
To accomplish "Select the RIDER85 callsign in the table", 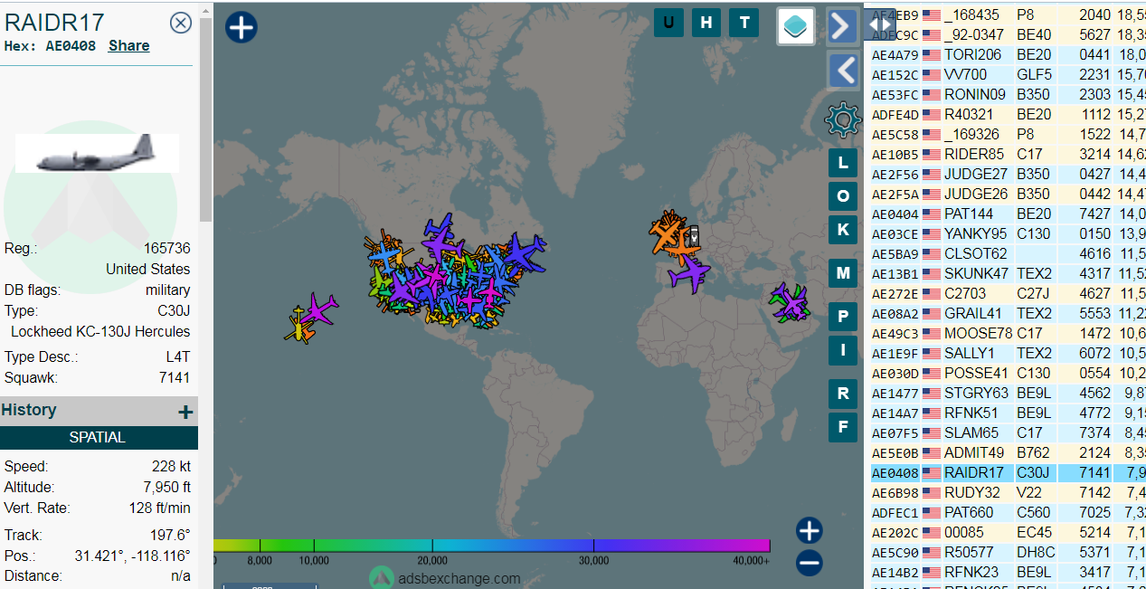I will click(974, 154).
